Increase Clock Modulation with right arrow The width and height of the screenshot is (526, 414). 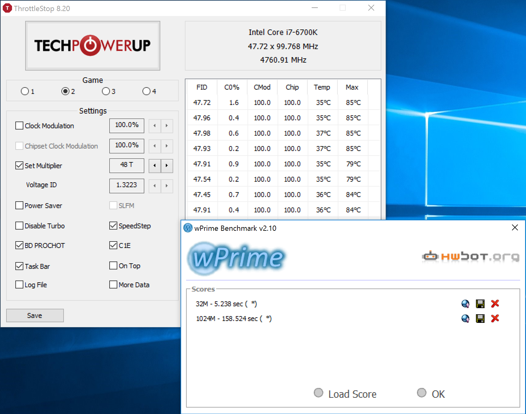pos(167,126)
